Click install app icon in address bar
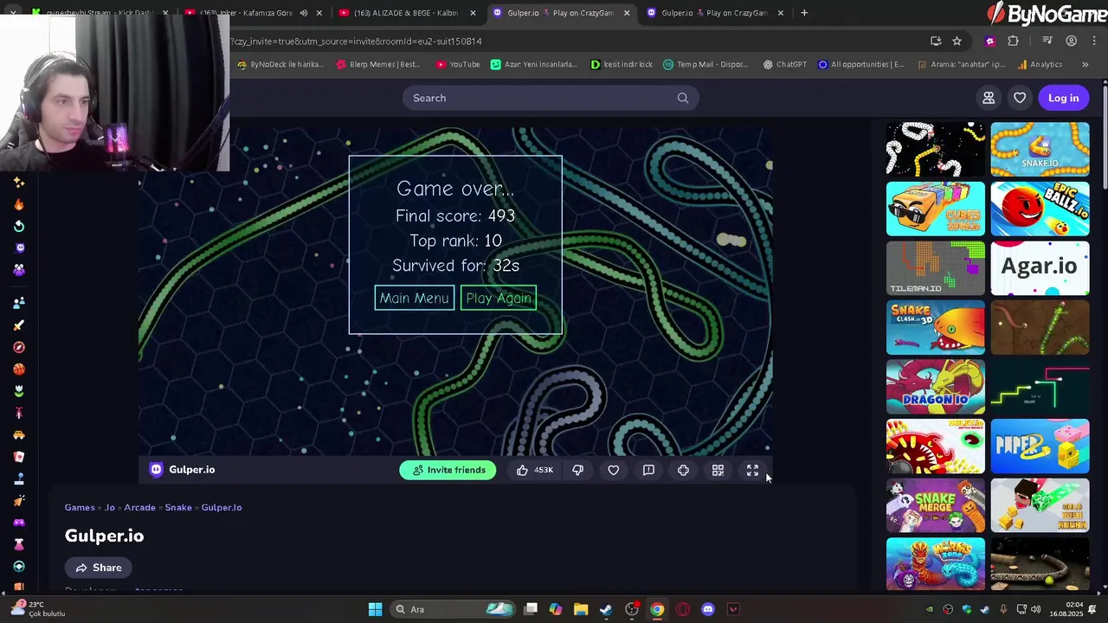This screenshot has height=623, width=1108. click(x=936, y=41)
